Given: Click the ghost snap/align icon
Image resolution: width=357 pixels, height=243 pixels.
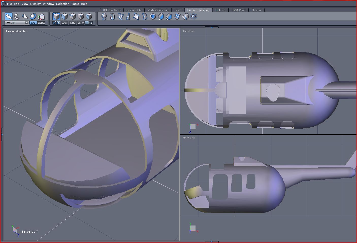Looking at the screenshot, I should pyautogui.click(x=41, y=16).
